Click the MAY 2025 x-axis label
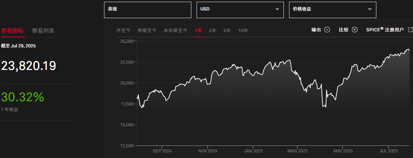The image size is (413, 158). click(x=343, y=151)
